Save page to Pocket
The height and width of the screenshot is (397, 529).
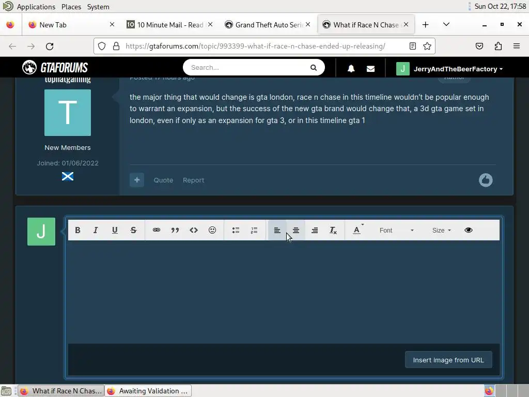pos(479,46)
